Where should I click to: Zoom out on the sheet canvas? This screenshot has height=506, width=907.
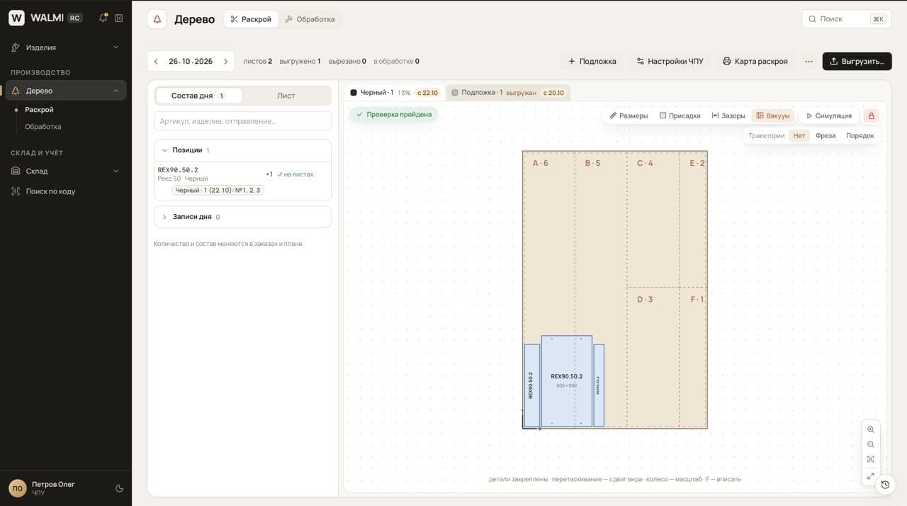[871, 444]
